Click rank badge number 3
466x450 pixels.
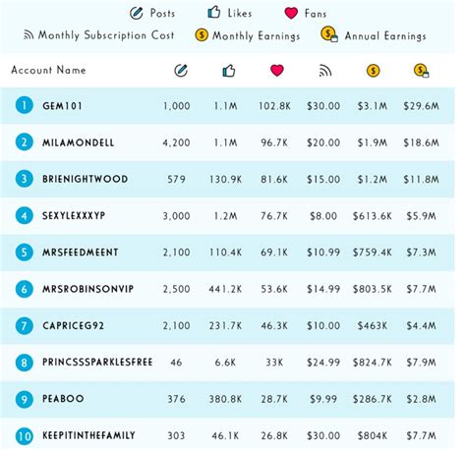pyautogui.click(x=25, y=179)
